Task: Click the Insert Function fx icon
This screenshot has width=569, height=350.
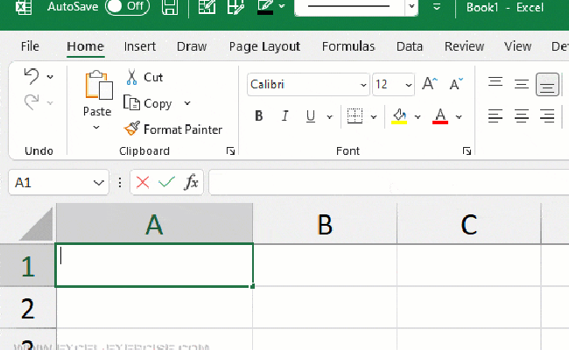Action: pos(191,182)
